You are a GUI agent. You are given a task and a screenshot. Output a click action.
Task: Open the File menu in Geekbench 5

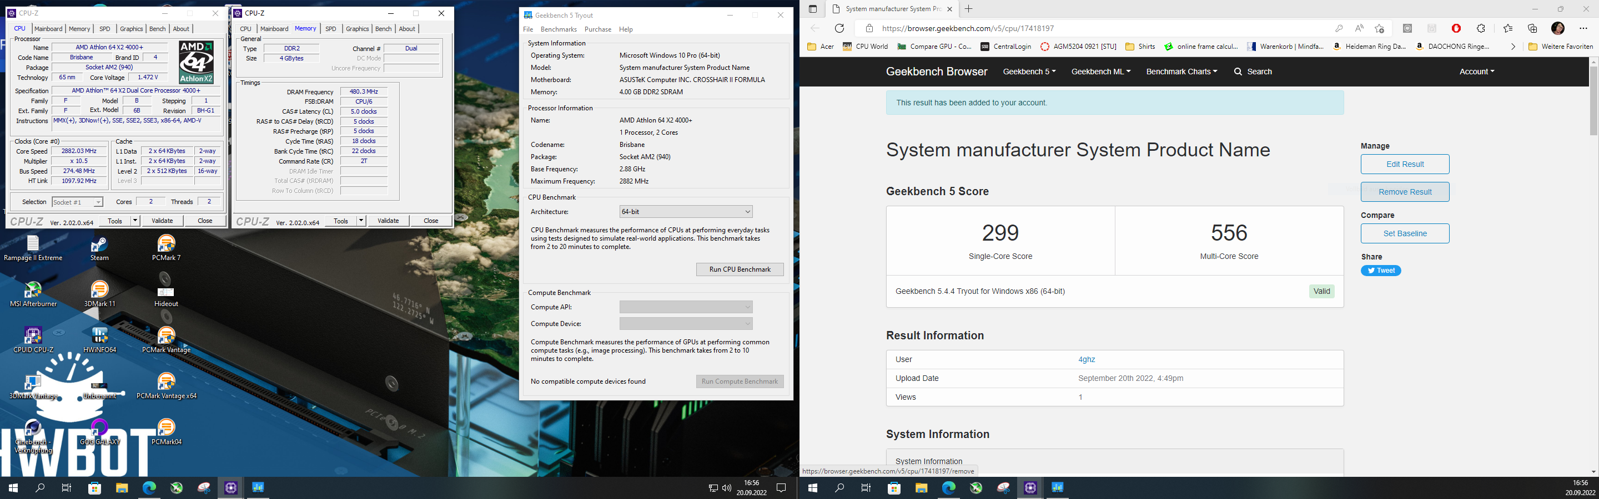click(528, 29)
